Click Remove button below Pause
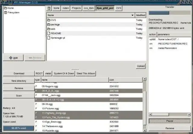The image size is (193, 134). point(169,128)
